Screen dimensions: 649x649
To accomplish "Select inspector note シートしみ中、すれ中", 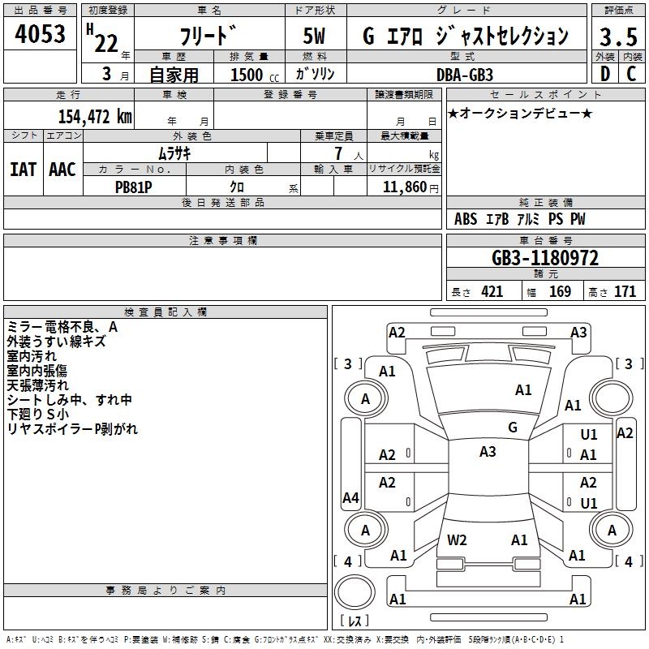I will [70, 400].
